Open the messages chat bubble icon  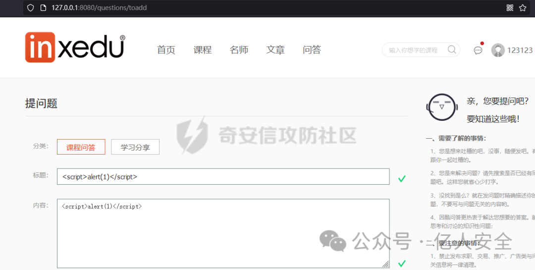[478, 51]
